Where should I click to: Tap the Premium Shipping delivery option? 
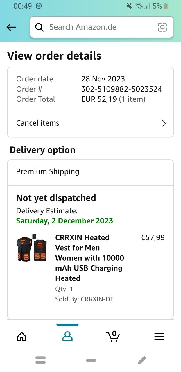click(x=48, y=172)
